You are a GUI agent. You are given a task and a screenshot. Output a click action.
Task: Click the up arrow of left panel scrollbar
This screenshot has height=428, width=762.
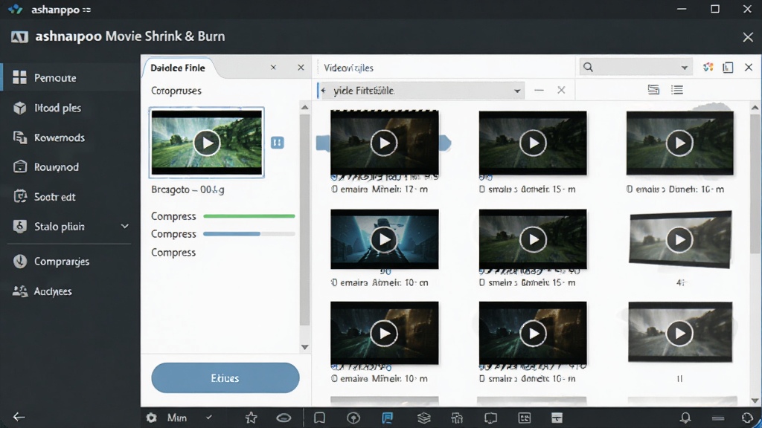(x=304, y=107)
